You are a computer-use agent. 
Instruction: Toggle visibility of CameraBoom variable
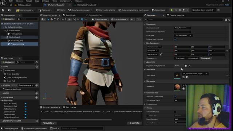coord(25,112)
